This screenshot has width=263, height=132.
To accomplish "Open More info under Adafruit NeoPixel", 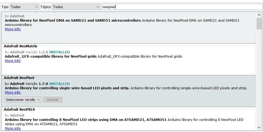I will pyautogui.click(x=13, y=93).
